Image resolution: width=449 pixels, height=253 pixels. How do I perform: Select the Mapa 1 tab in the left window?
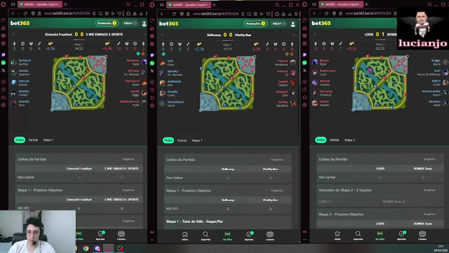(x=48, y=140)
